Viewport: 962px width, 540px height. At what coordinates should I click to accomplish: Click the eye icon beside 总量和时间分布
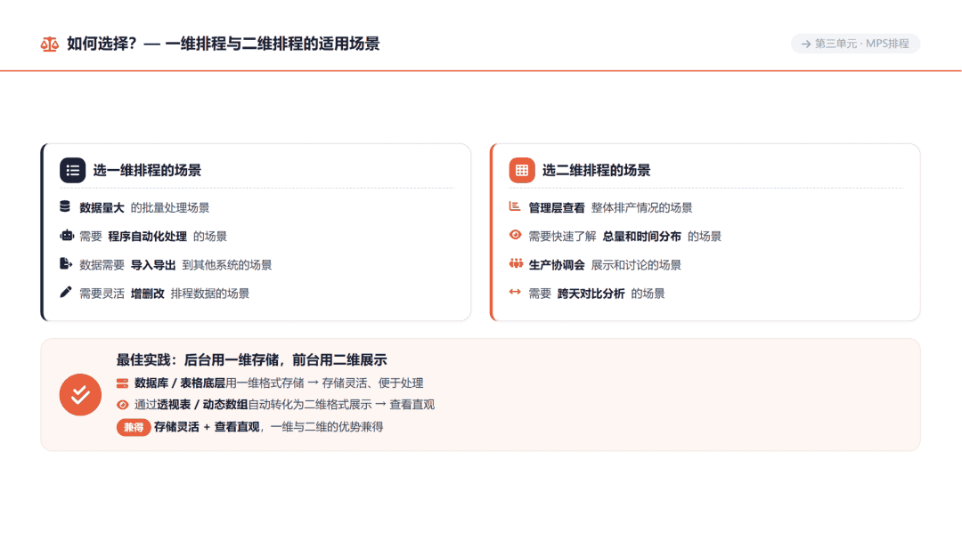(516, 235)
